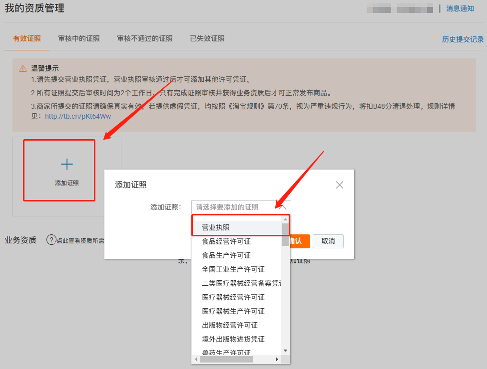
Task: Click the question mark help icon beside 业务资质
Action: pyautogui.click(x=51, y=240)
